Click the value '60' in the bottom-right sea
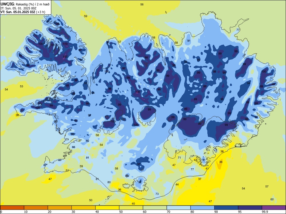This screenshot has height=214, width=286. pyautogui.click(x=272, y=199)
